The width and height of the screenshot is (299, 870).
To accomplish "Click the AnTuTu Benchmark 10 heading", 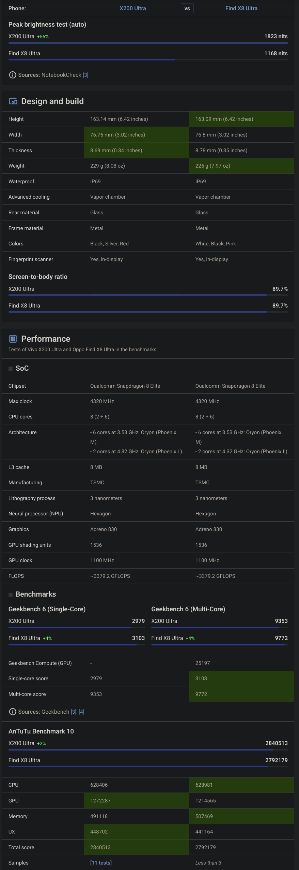I will pos(41,731).
